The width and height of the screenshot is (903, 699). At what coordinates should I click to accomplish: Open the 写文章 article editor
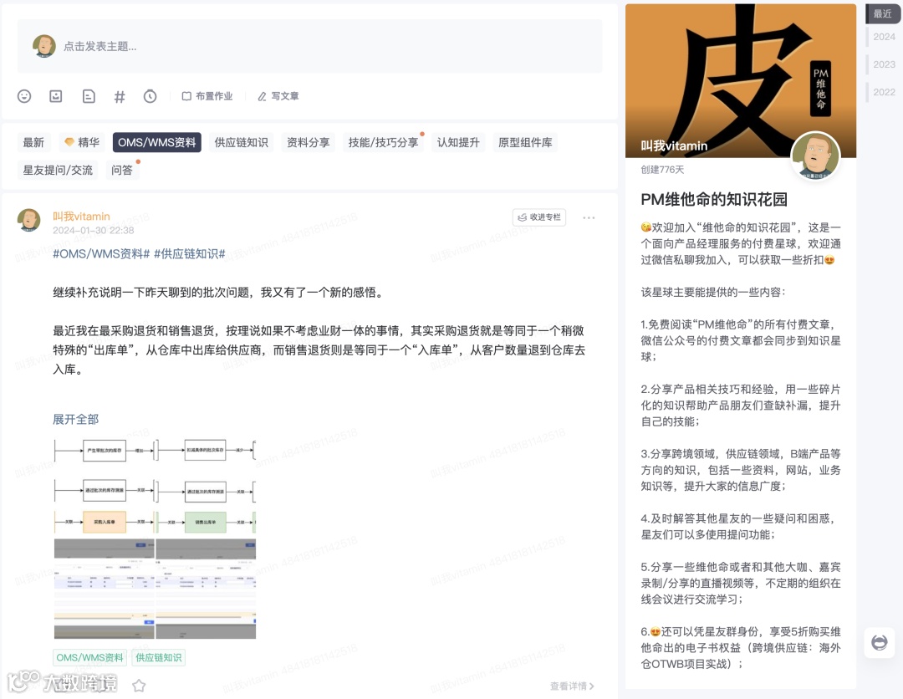[277, 96]
